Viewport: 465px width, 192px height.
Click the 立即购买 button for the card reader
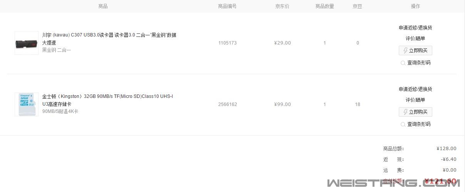415,50
